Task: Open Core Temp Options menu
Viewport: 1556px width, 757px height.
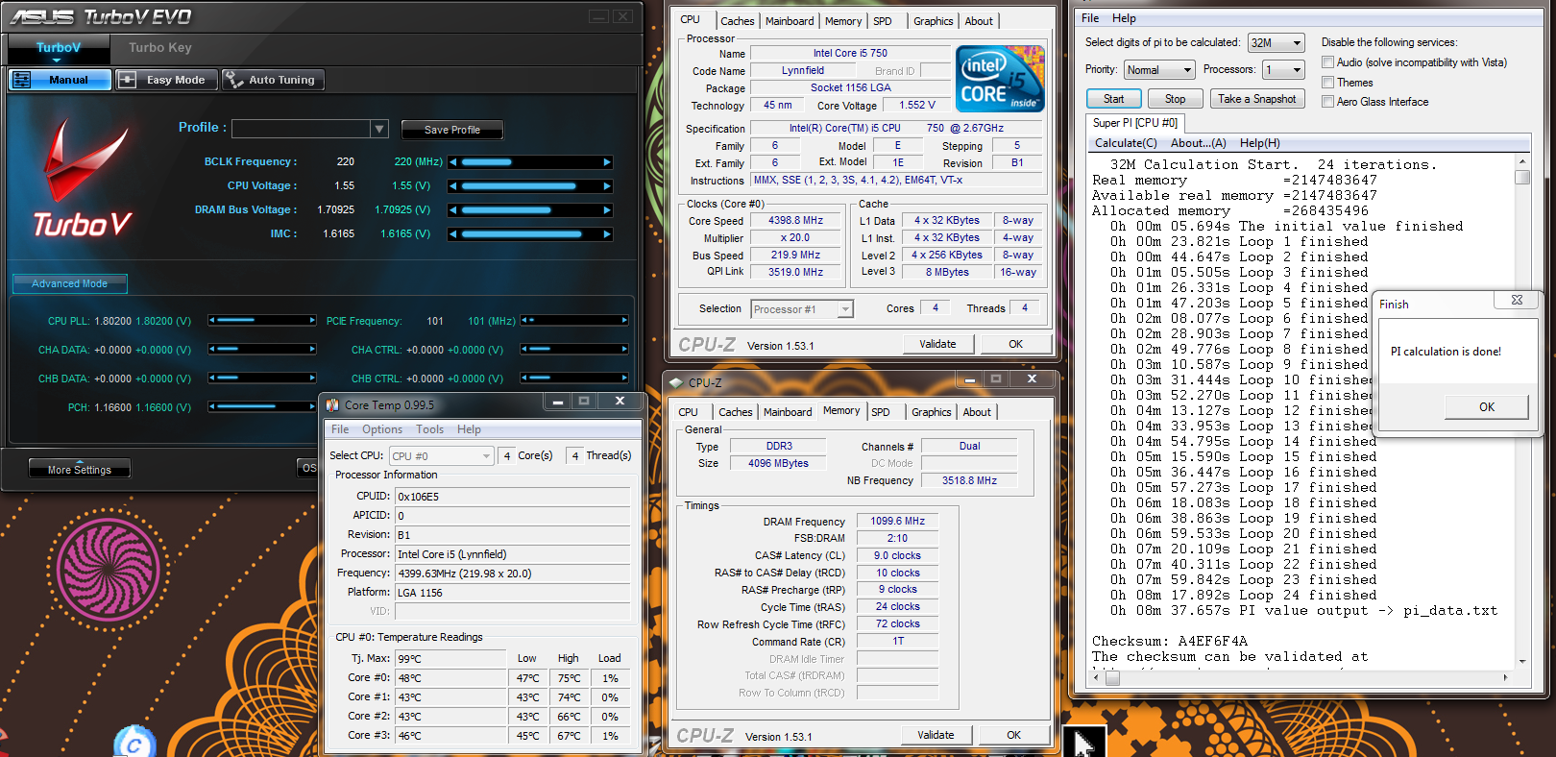Action: point(382,429)
